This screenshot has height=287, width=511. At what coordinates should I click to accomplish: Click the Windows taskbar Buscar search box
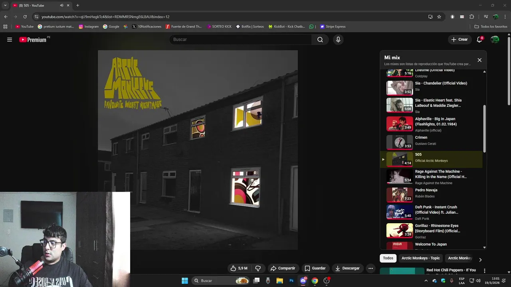[x=221, y=281]
